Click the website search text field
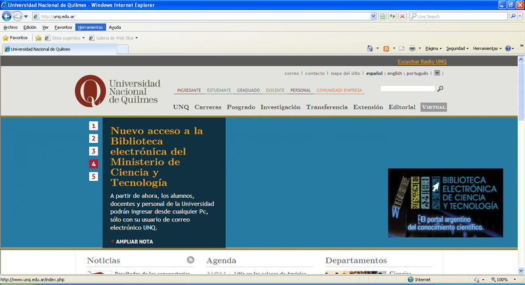This screenshot has height=285, width=525. tap(408, 88)
